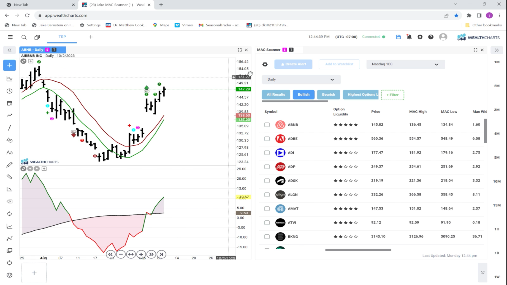Open the workspace layouts icon
The image size is (507, 285).
pos(37,37)
